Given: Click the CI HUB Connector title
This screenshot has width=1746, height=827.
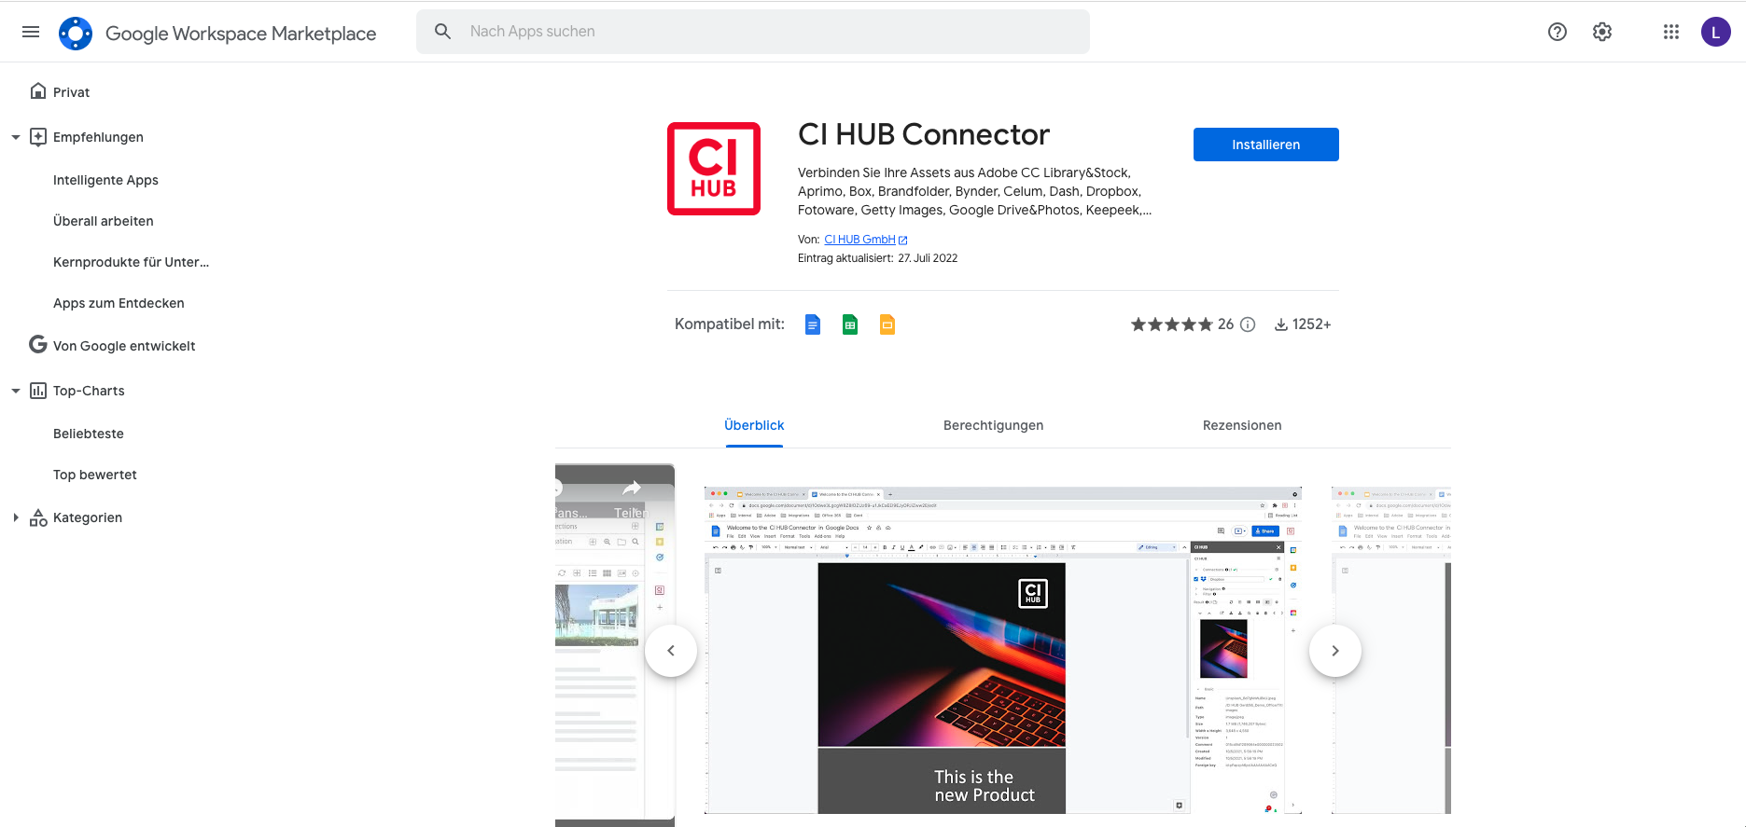Looking at the screenshot, I should pos(924,135).
